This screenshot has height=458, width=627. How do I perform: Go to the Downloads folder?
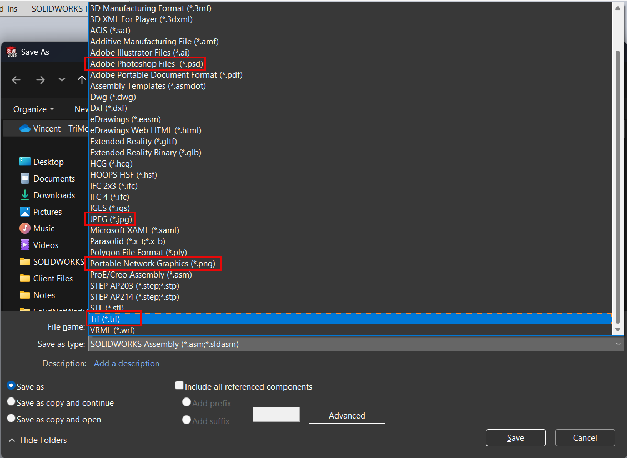[54, 195]
